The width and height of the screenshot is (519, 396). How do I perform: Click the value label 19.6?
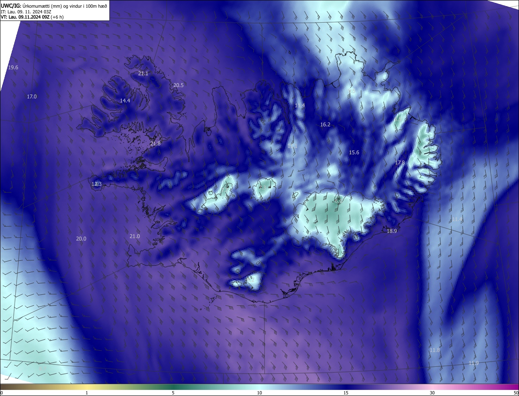13,67
